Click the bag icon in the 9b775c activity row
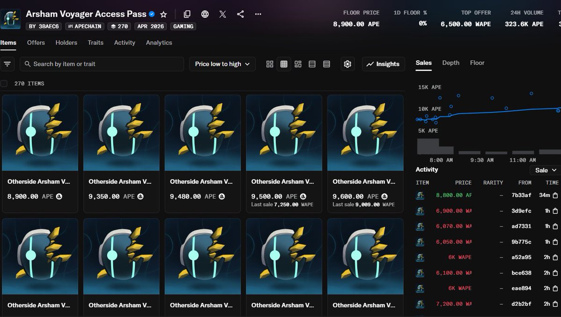 555,242
